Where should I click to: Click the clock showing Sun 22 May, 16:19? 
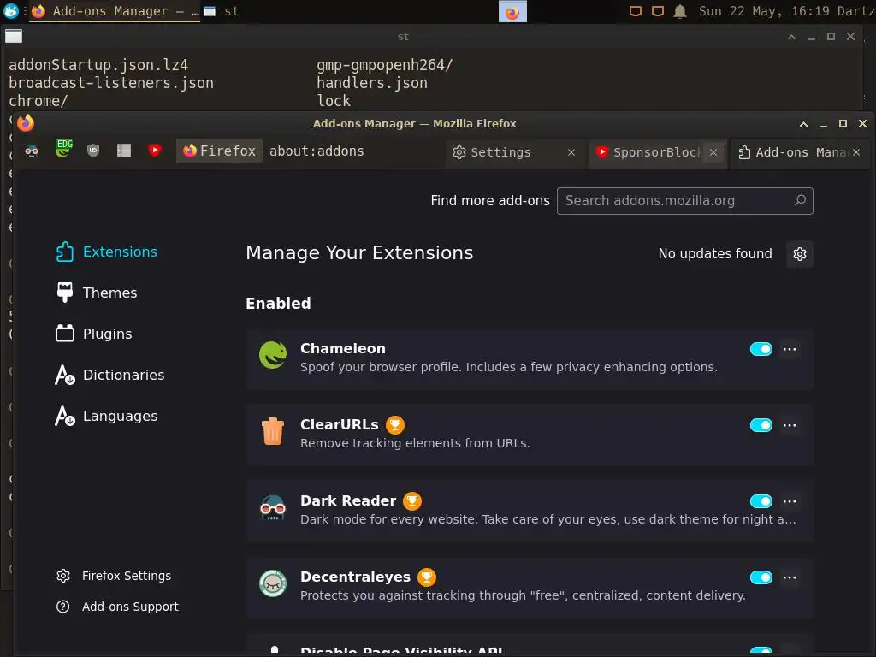click(764, 11)
